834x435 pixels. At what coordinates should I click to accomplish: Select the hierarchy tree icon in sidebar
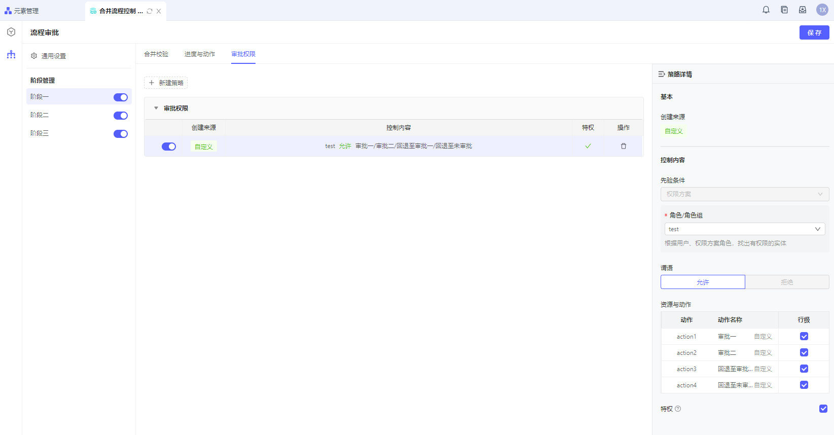tap(11, 55)
